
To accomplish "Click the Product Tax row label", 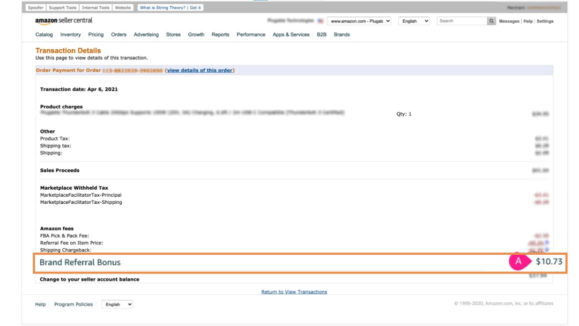I will tap(55, 138).
